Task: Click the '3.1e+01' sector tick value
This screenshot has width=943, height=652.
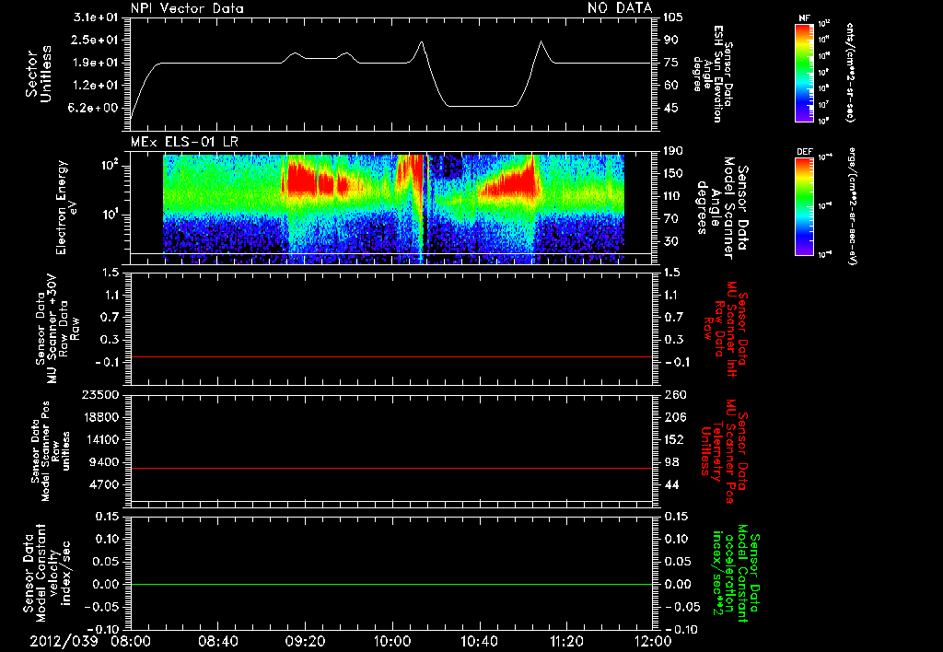Action: click(95, 17)
